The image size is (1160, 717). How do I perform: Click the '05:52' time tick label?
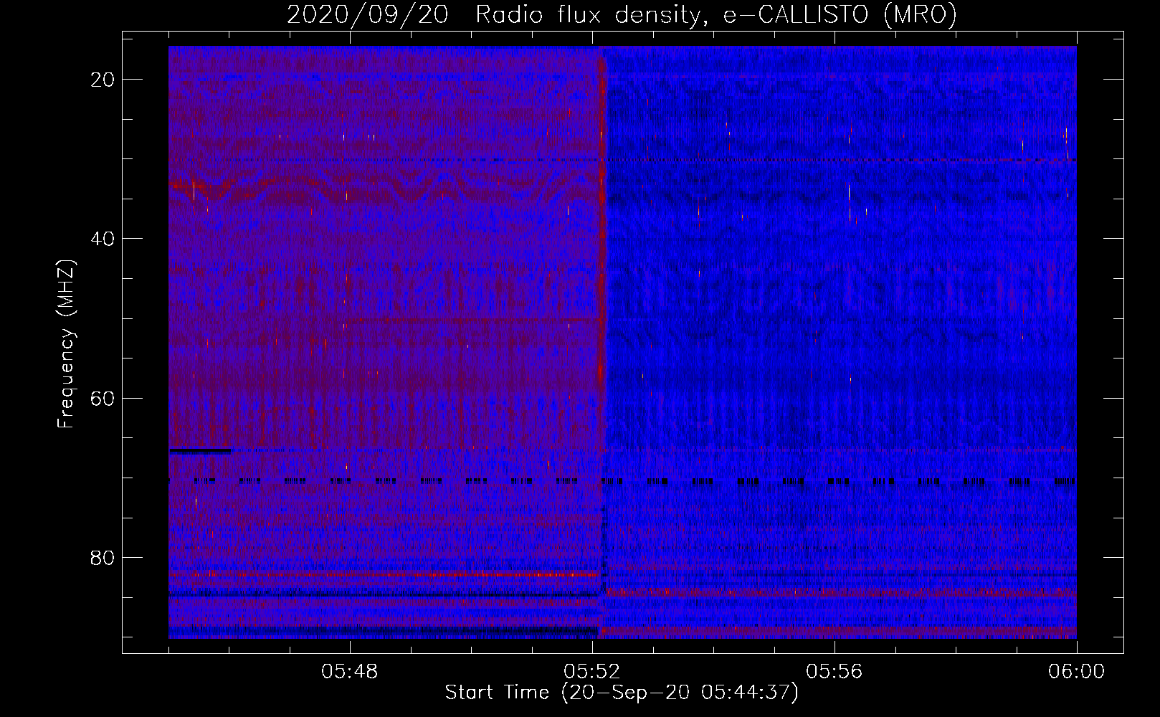(x=592, y=672)
